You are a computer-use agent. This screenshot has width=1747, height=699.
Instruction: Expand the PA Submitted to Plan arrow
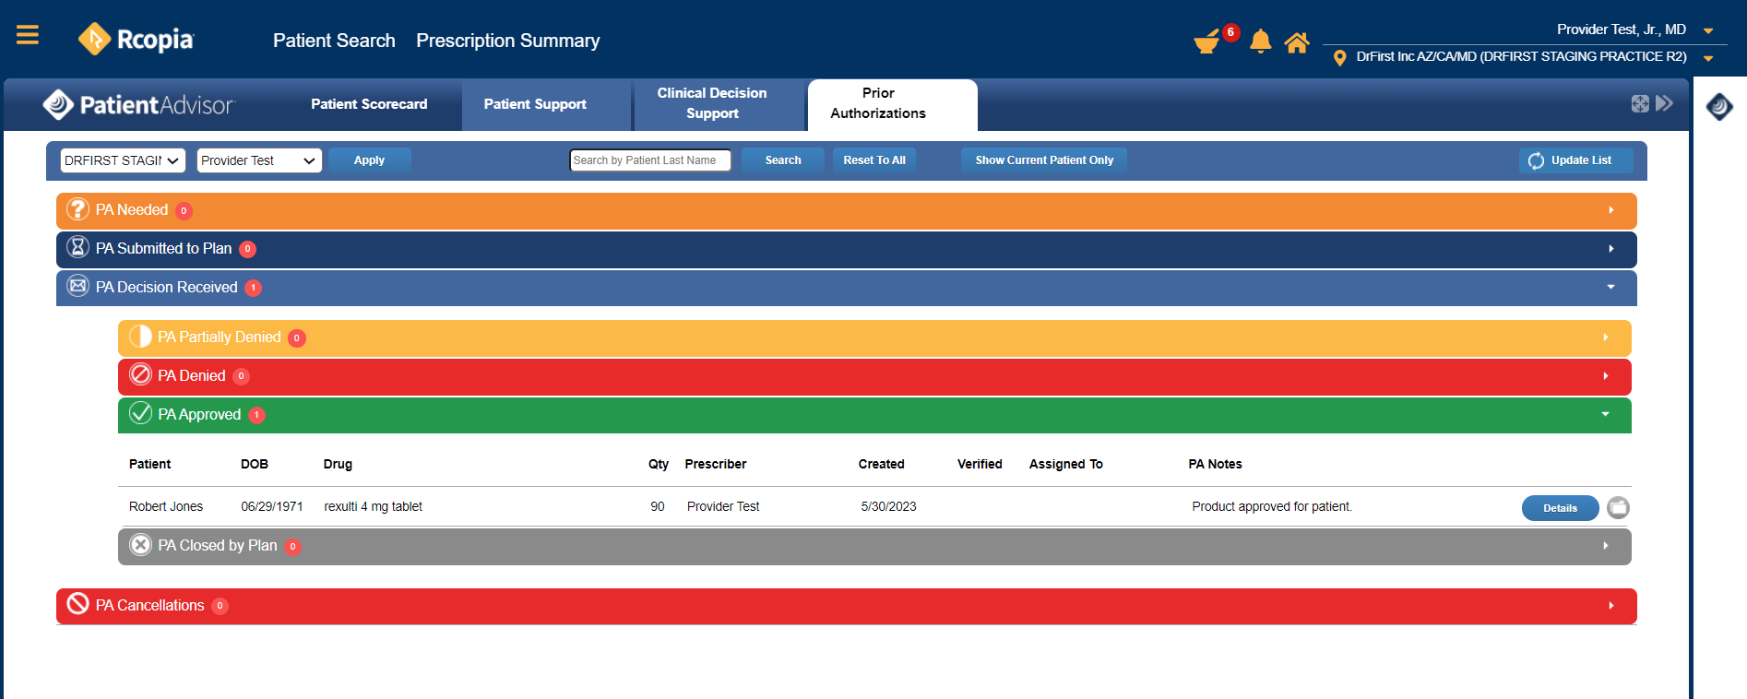pyautogui.click(x=1611, y=249)
